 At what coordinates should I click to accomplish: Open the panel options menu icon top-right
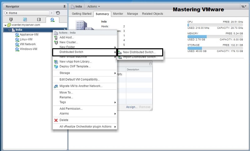coord(243,7)
